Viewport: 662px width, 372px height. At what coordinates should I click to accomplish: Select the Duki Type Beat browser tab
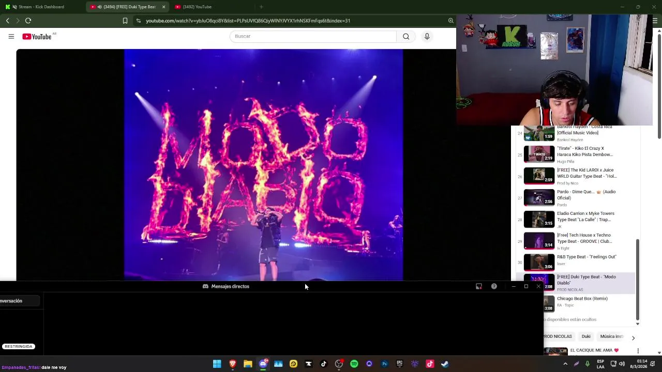127,7
